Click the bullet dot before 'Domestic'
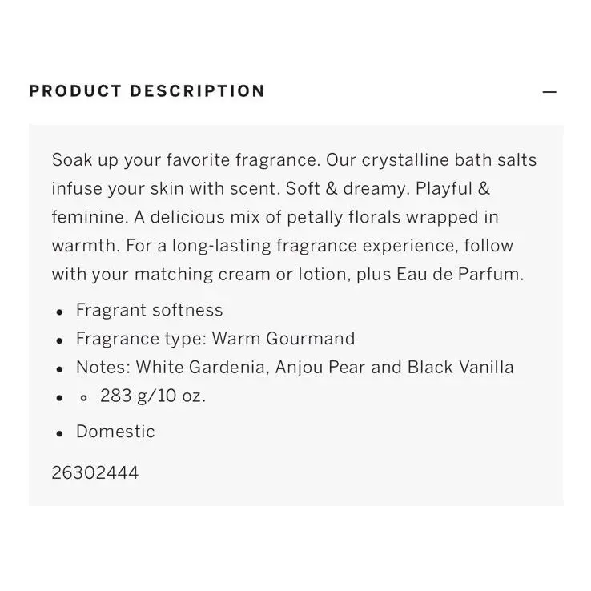The width and height of the screenshot is (591, 591). tap(59, 434)
